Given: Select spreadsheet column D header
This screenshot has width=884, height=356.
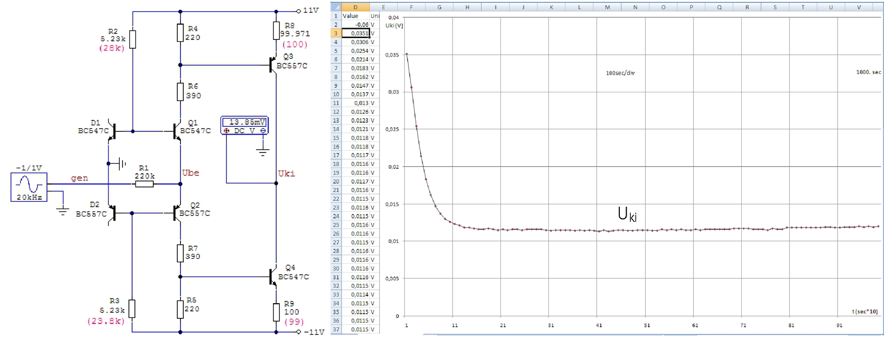Looking at the screenshot, I should pos(355,7).
